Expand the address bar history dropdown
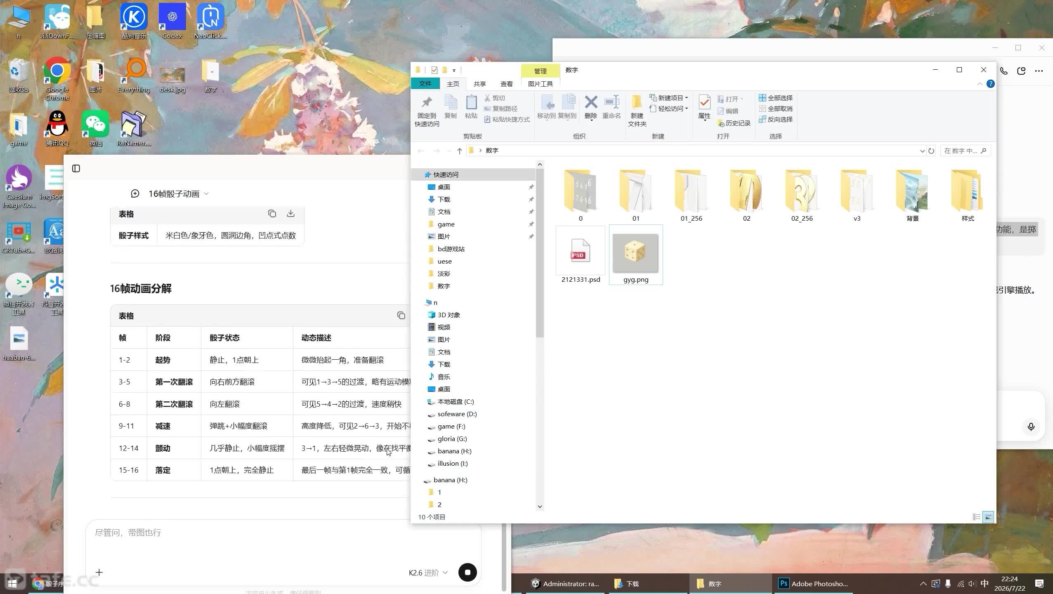This screenshot has width=1053, height=594. tap(922, 151)
